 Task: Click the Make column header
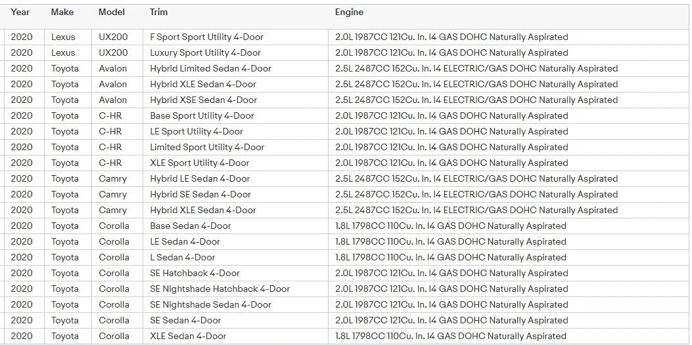click(x=62, y=12)
